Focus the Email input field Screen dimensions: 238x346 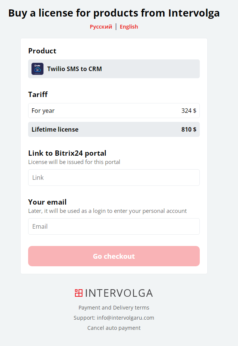(x=114, y=226)
